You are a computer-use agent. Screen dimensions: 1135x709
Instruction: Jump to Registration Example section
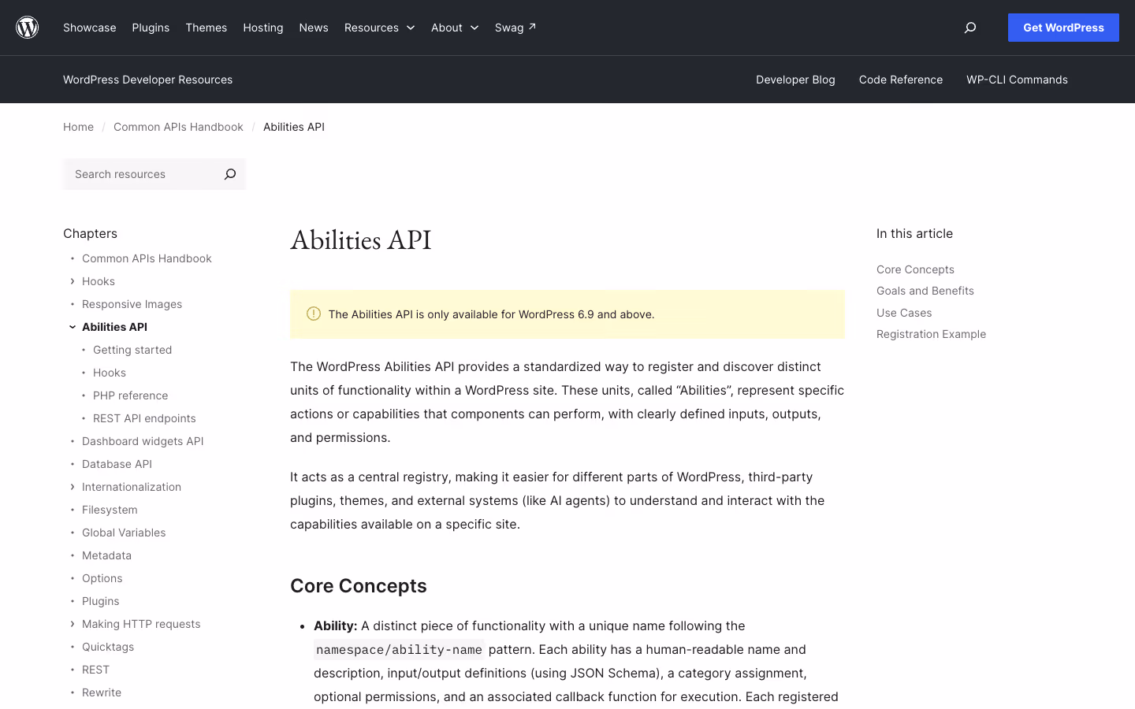pyautogui.click(x=931, y=334)
